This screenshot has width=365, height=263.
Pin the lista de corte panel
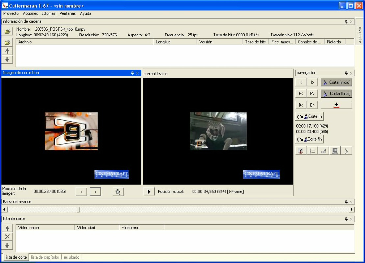pos(346,219)
